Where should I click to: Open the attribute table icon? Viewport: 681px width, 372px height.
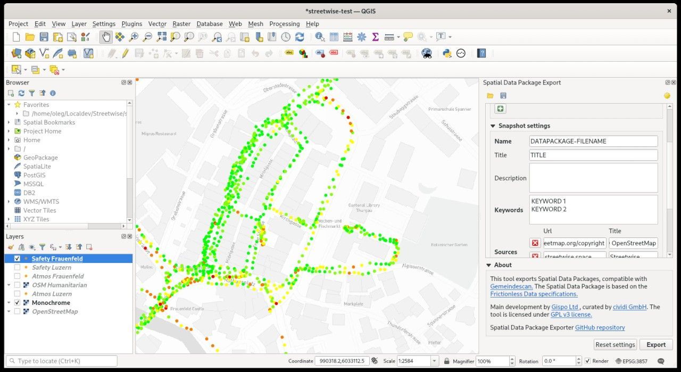click(x=334, y=37)
